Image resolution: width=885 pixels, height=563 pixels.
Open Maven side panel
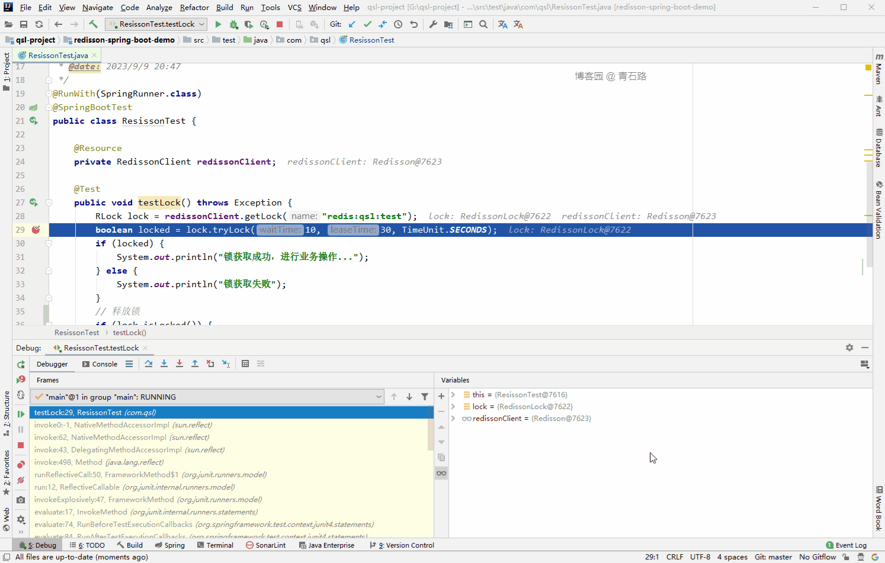(878, 69)
